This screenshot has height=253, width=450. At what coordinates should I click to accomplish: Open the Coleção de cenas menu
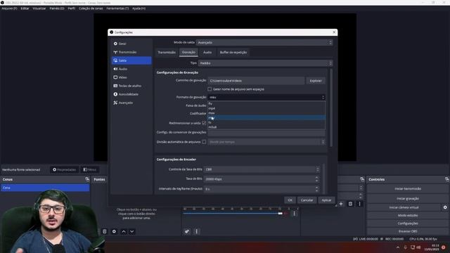click(91, 8)
